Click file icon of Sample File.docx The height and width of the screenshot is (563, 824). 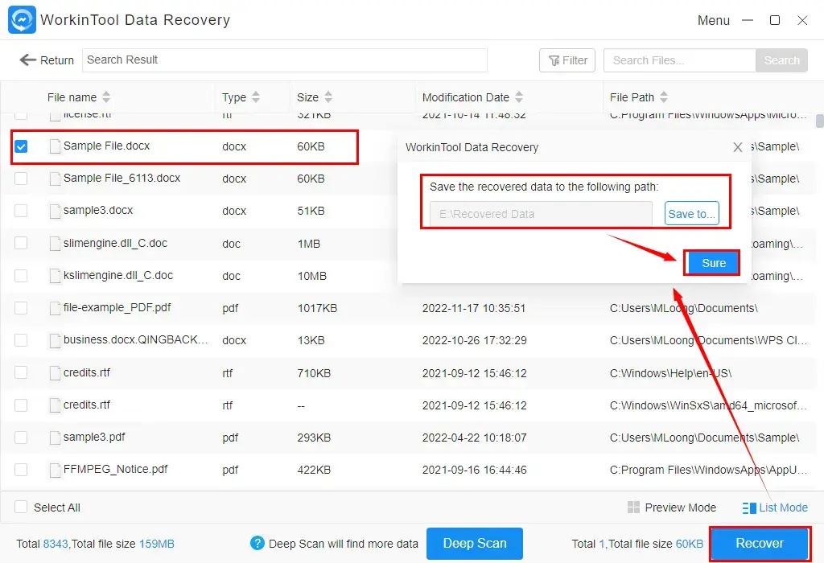click(x=55, y=146)
